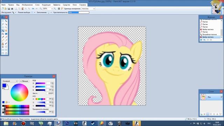Click the New image toolbar icon
The height and width of the screenshot is (126, 224).
point(2,9)
